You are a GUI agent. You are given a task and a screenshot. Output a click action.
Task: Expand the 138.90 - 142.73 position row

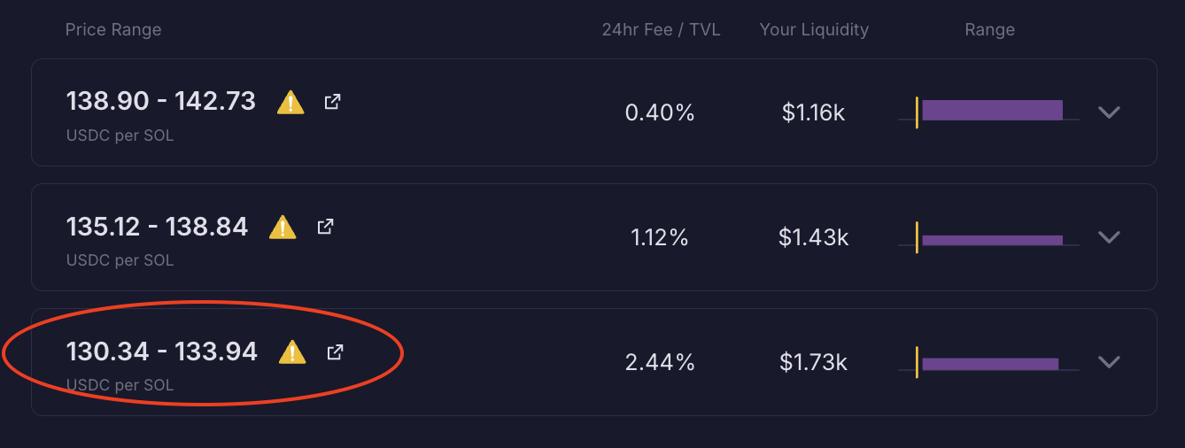point(1109,112)
